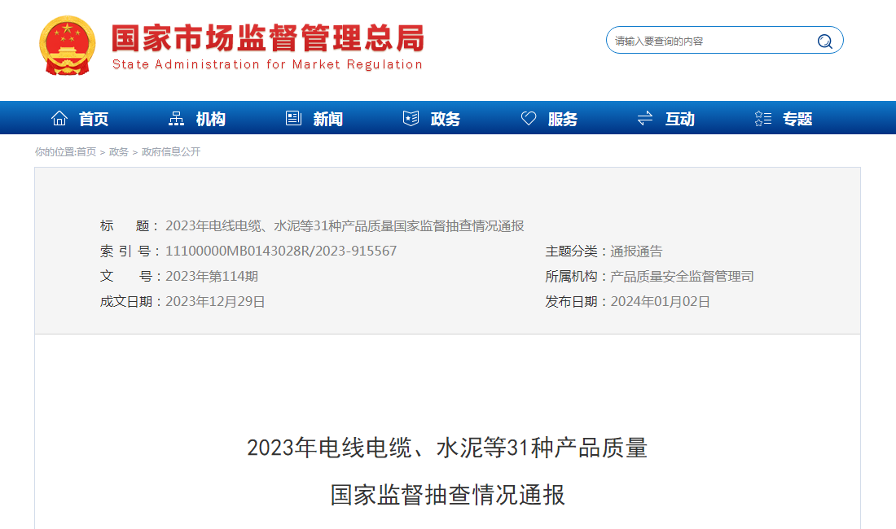The image size is (896, 529).
Task: Open the 机构 navigation menu item
Action: 210,120
